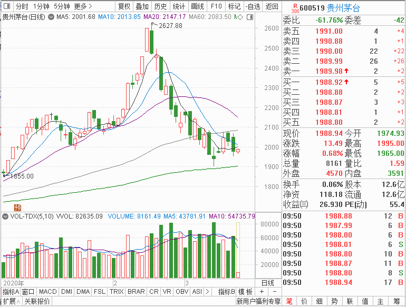Open the 新用户福利专享 link
The height and width of the screenshot is (307, 406).
click(259, 301)
